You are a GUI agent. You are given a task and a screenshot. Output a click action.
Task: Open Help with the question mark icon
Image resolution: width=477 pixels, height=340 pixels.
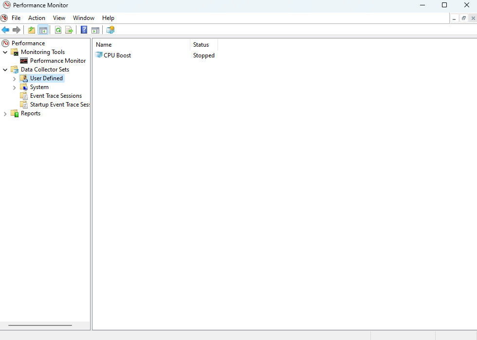click(84, 30)
